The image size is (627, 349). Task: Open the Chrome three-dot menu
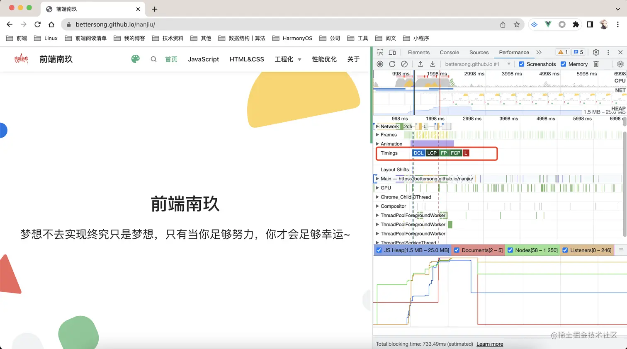coord(618,24)
